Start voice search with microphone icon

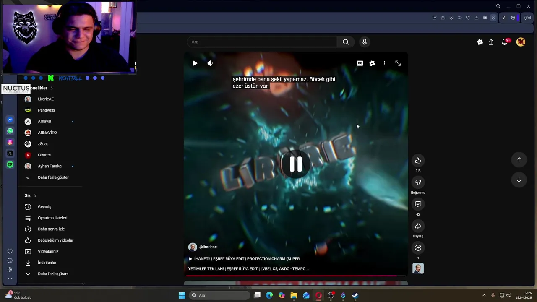(365, 42)
